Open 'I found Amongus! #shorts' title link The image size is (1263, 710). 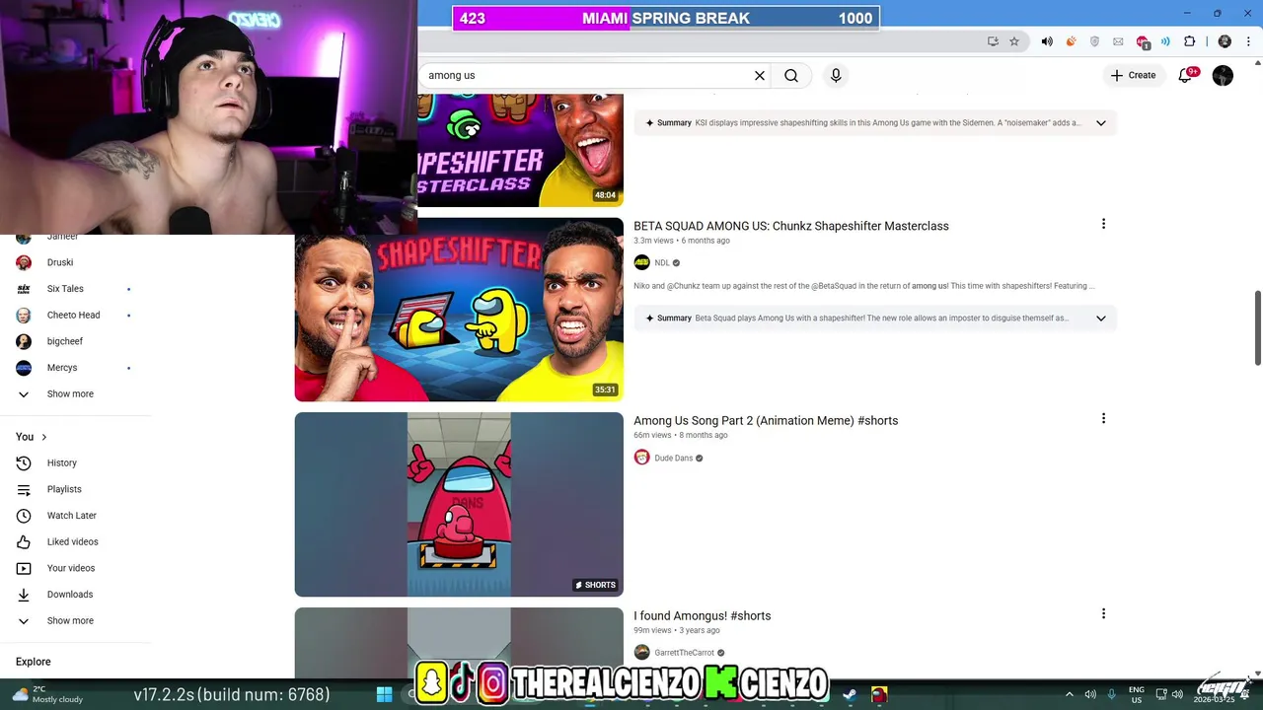(x=702, y=615)
